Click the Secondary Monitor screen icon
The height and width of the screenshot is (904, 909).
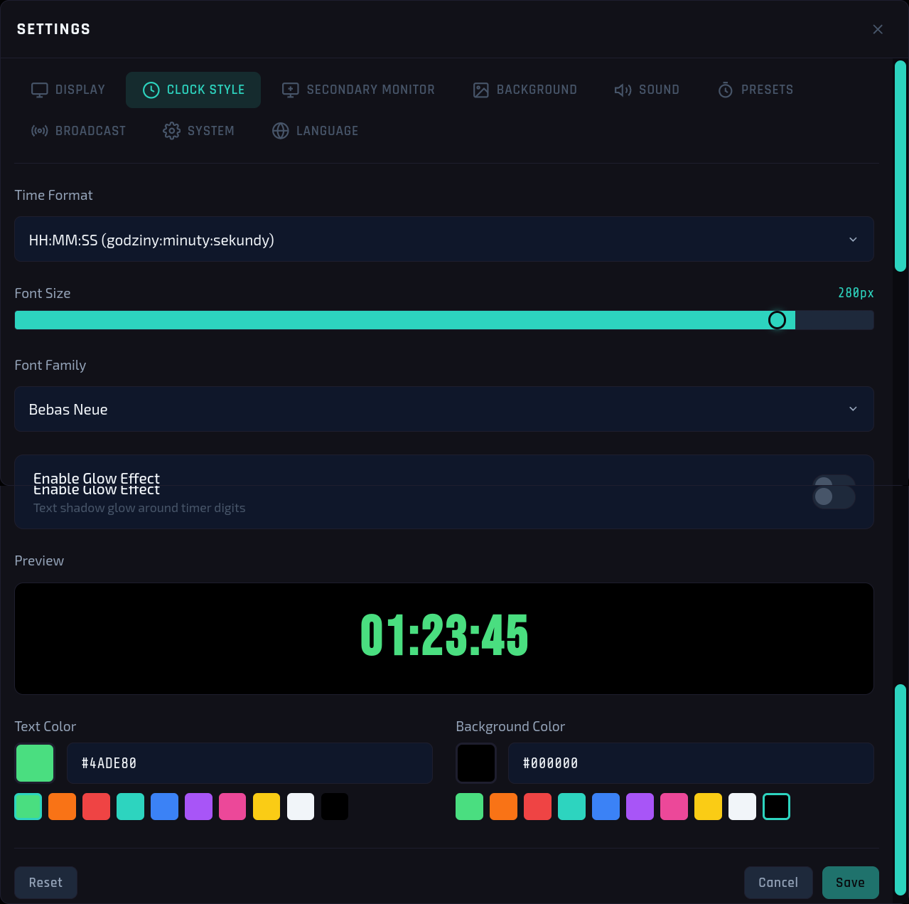pyautogui.click(x=291, y=90)
